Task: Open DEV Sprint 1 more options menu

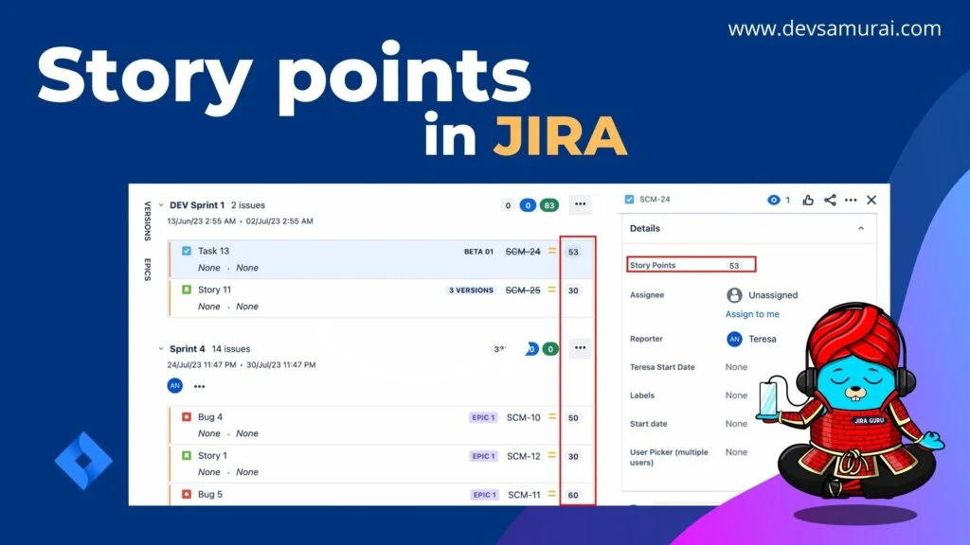Action: pos(580,204)
